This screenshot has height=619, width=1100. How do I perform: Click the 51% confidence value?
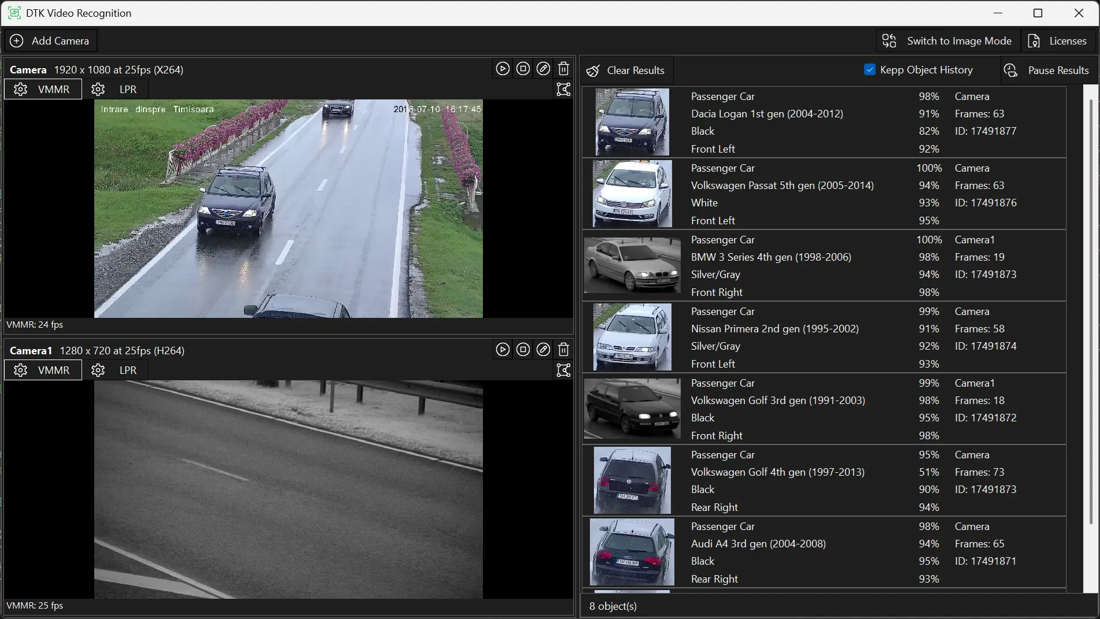[x=929, y=472]
